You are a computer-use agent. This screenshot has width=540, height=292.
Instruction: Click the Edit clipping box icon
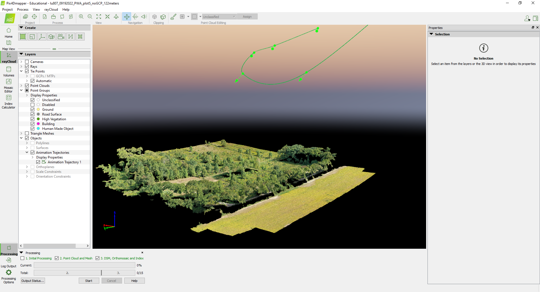pos(163,17)
